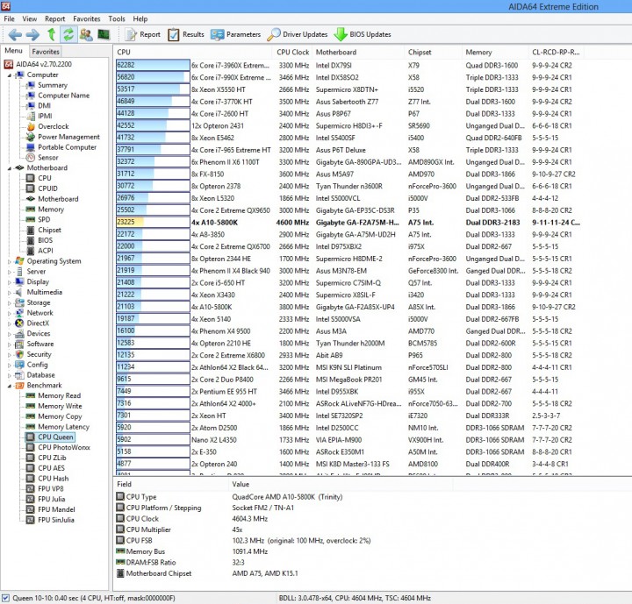The width and height of the screenshot is (632, 604).
Task: Select highlighted 23225 A10-5800K score bar
Action: click(153, 223)
